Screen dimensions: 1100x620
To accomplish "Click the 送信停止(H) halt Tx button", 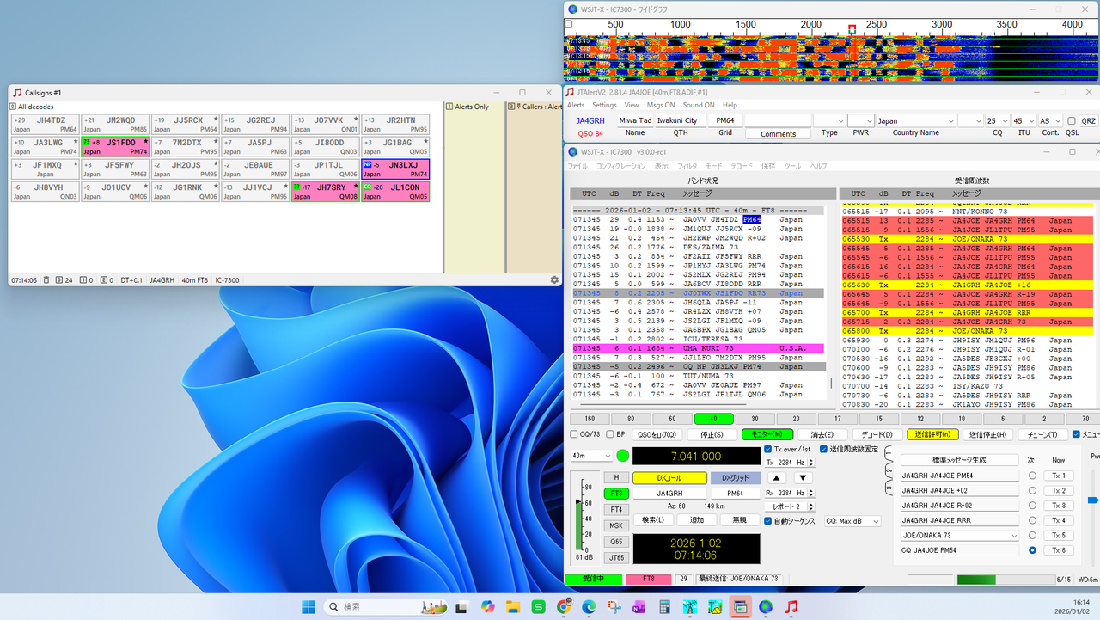I will pos(987,434).
